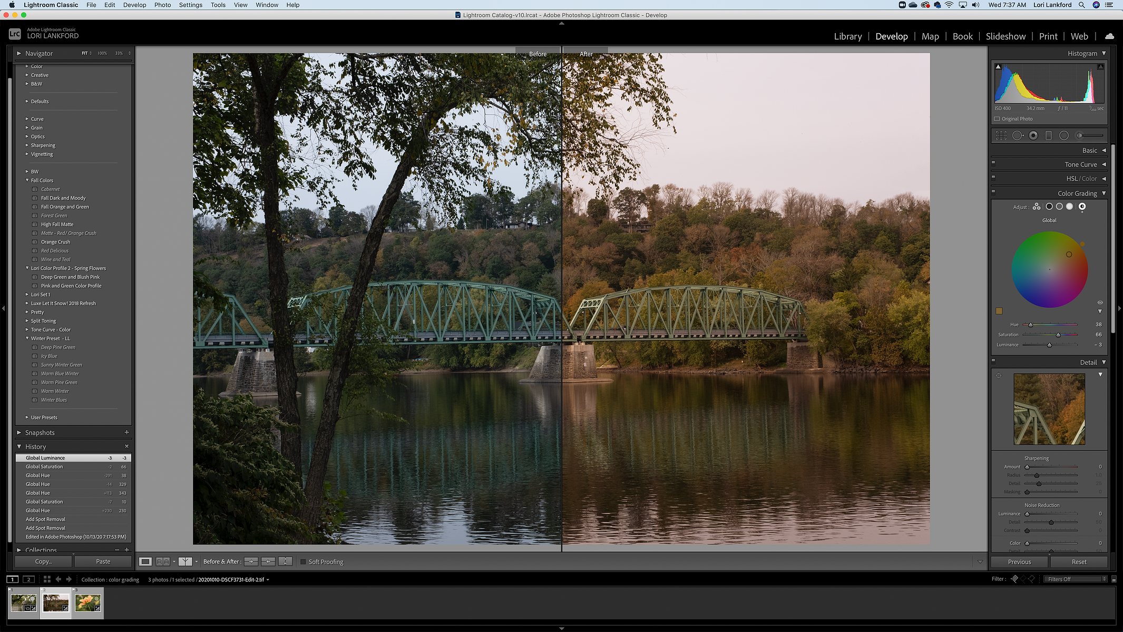
Task: Select the Spot Removal tool
Action: coord(1018,135)
